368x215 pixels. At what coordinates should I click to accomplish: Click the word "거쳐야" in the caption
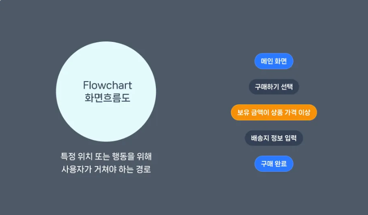tap(105, 169)
